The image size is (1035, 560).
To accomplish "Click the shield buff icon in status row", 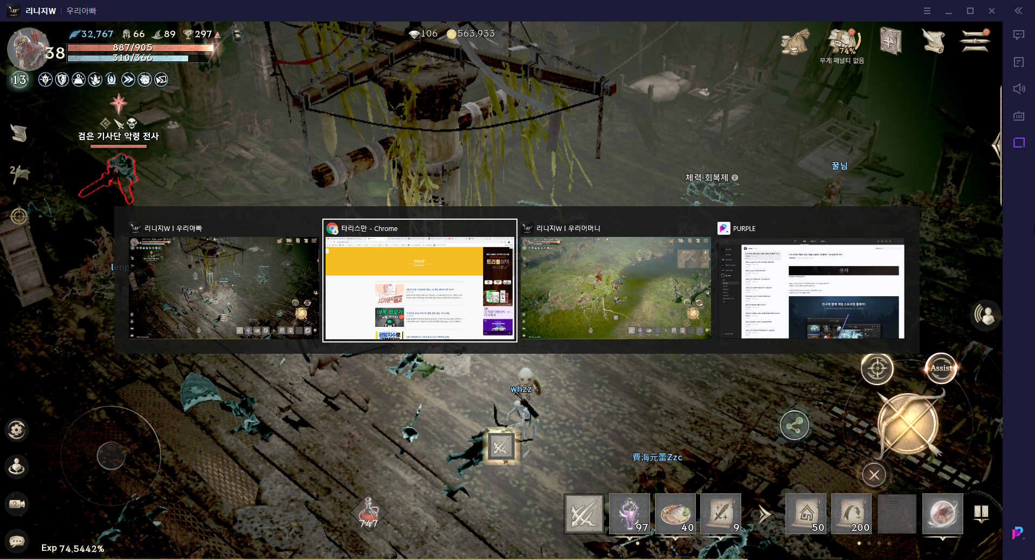I will pyautogui.click(x=62, y=80).
